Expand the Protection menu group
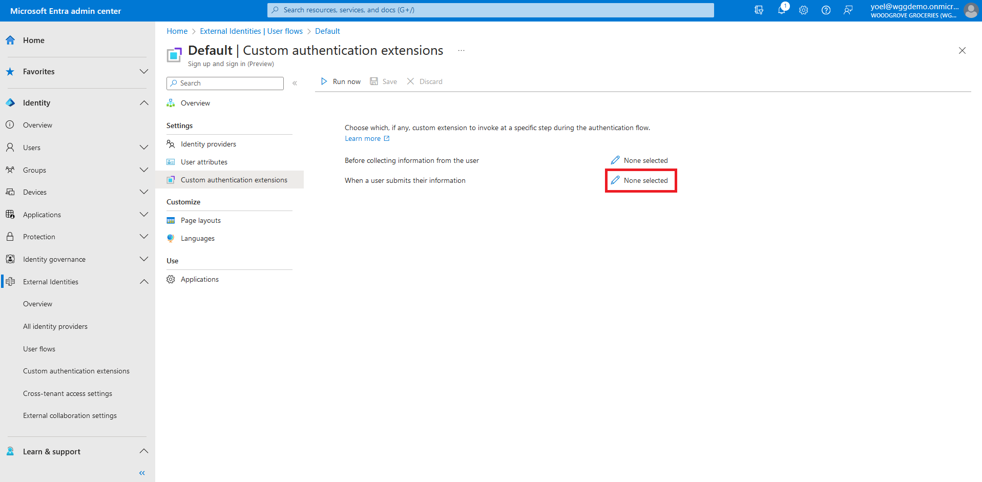 pyautogui.click(x=144, y=237)
